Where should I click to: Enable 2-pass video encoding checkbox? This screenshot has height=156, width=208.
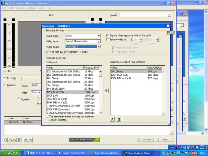tap(108, 35)
